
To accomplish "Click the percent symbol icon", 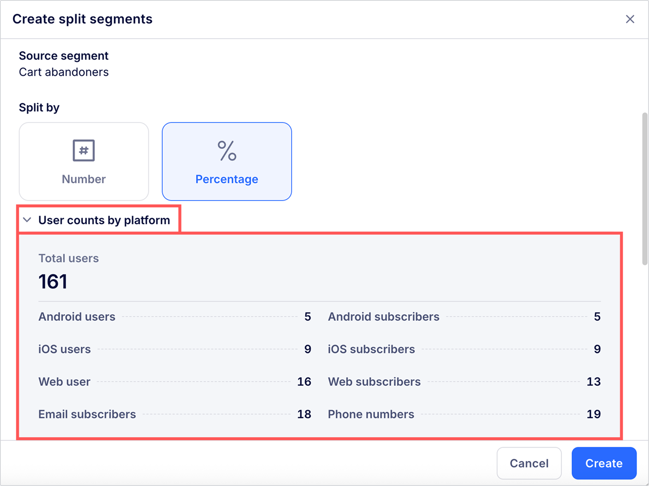I will (x=227, y=151).
